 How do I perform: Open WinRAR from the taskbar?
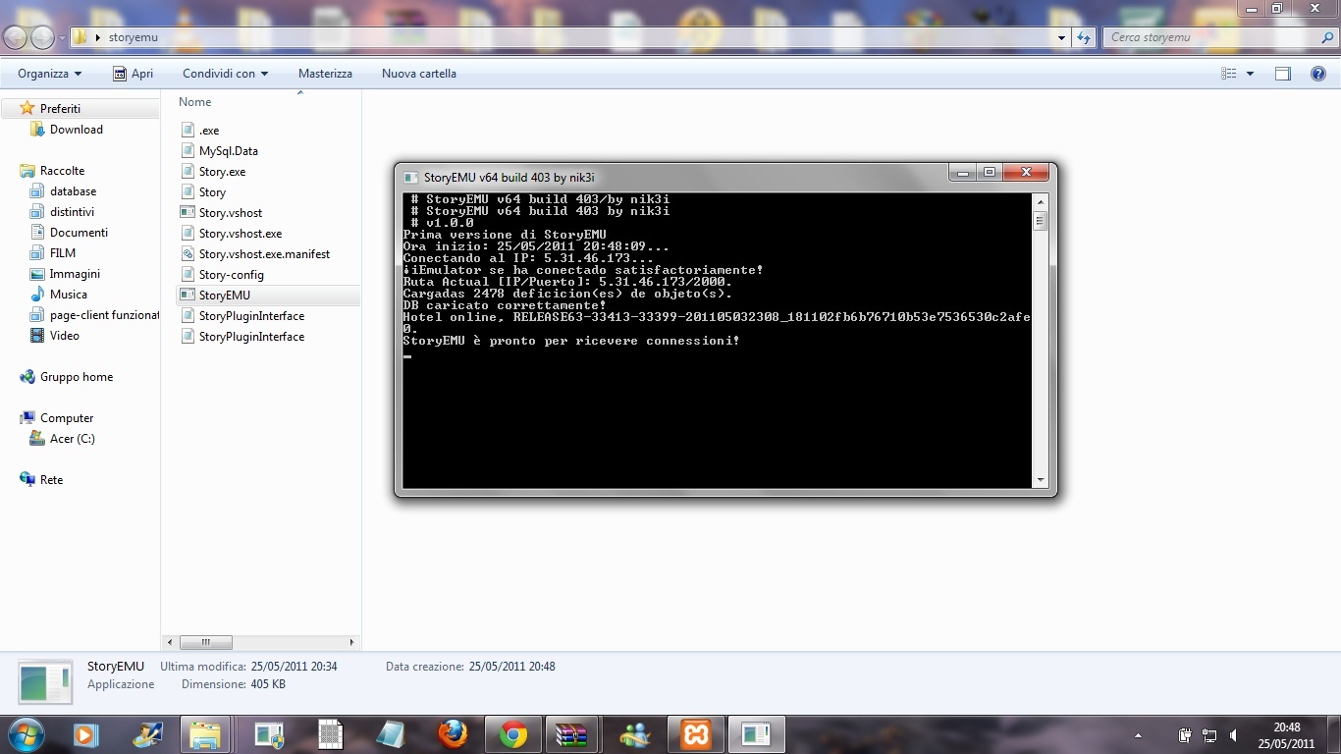tap(572, 734)
